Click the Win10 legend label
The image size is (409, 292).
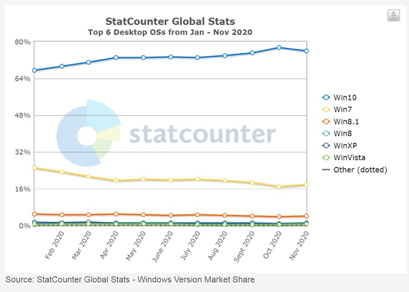(x=343, y=97)
